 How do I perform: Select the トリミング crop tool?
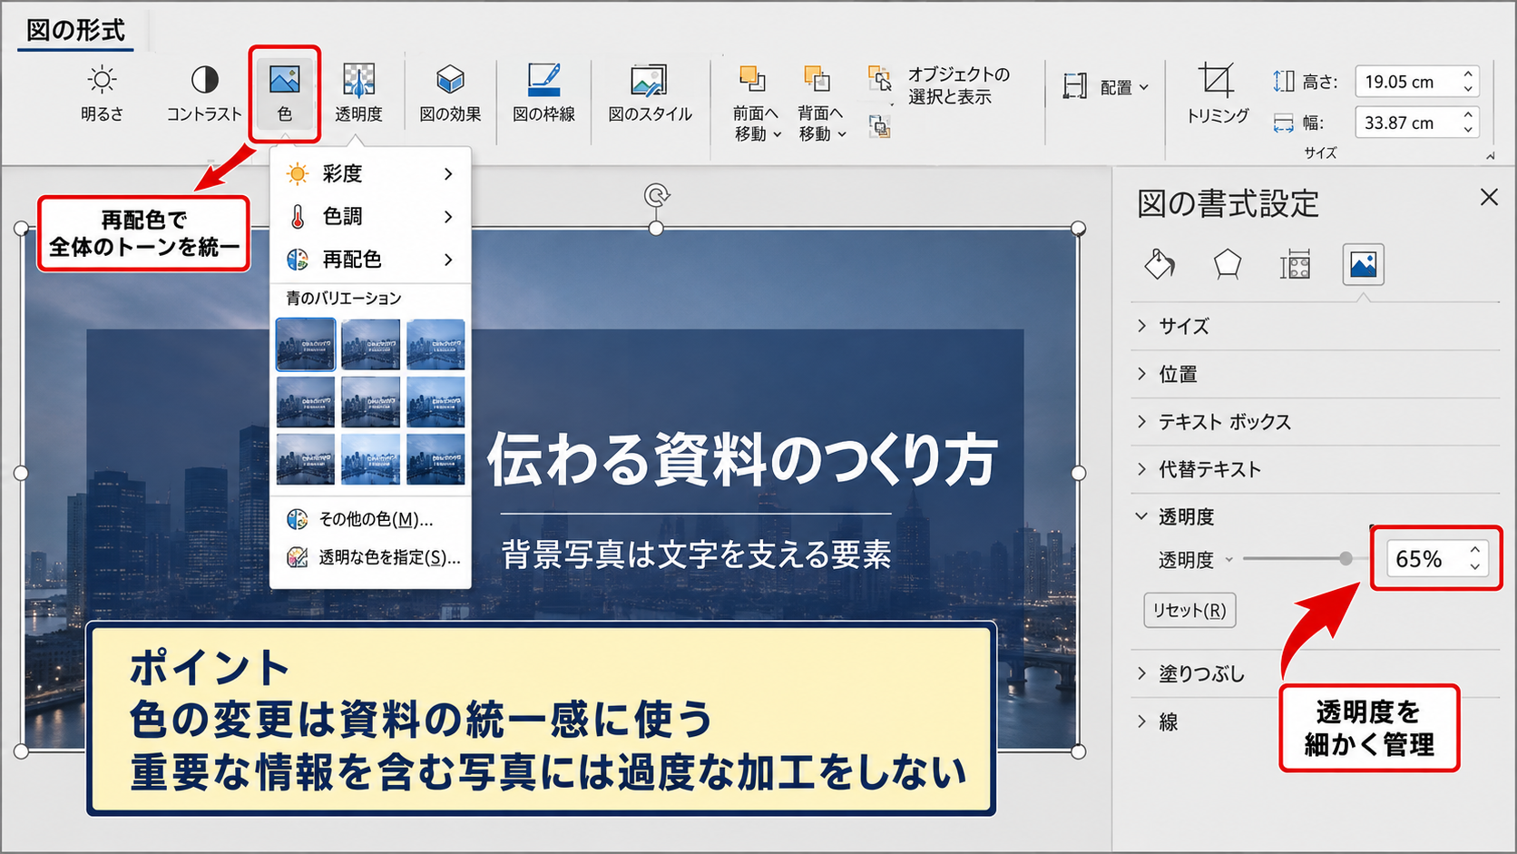tap(1217, 94)
